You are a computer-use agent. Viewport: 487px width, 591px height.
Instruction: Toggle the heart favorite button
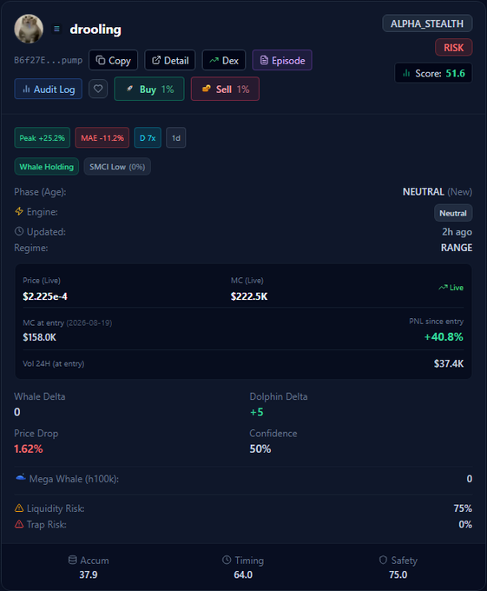tap(98, 89)
